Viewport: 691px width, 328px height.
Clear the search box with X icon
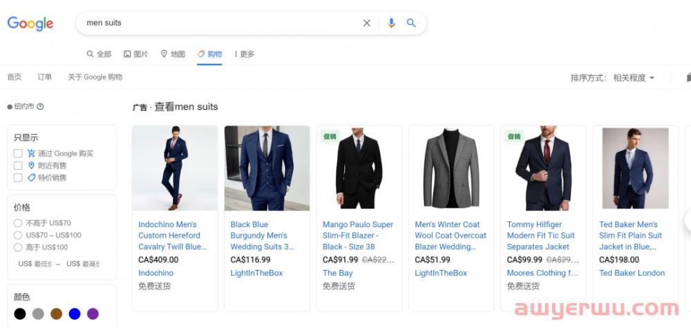(367, 23)
